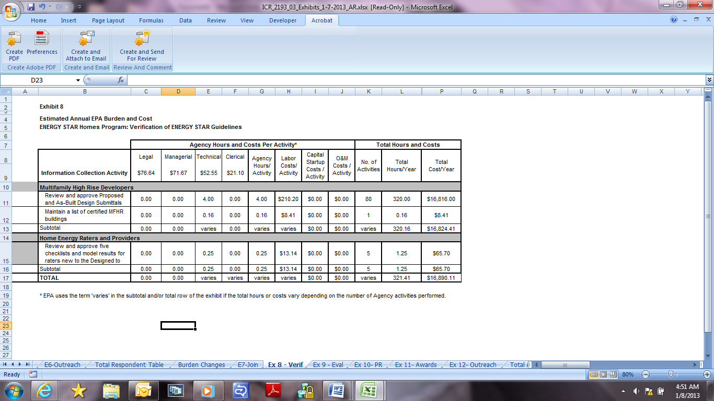714x401 pixels.
Task: Expand the Name Box dropdown arrow
Action: pyautogui.click(x=78, y=80)
